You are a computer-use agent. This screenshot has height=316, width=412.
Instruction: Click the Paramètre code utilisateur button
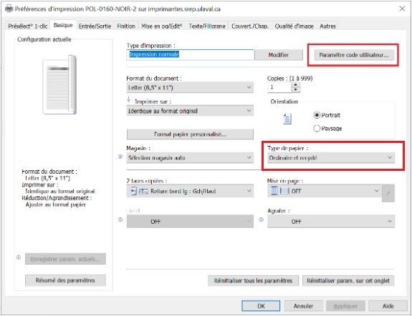click(354, 55)
